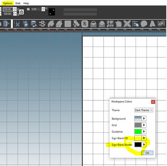Close the Workspace Colors dialog
The height and width of the screenshot is (166, 167).
click(x=153, y=102)
